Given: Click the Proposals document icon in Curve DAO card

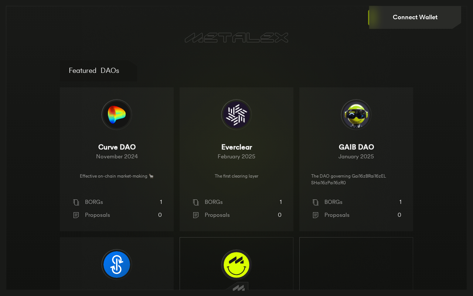Looking at the screenshot, I should point(76,215).
